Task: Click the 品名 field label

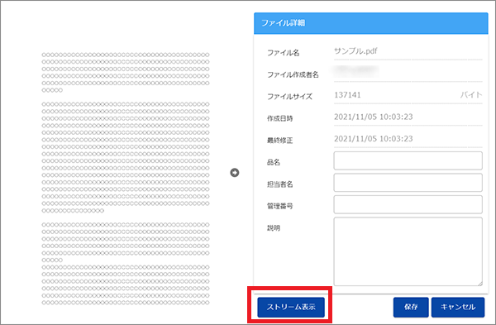Action: (x=274, y=162)
